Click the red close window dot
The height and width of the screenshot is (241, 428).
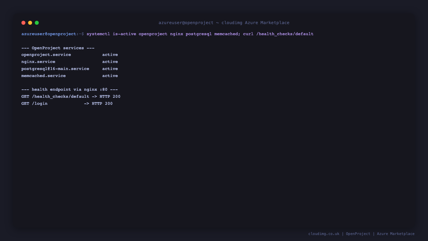click(23, 23)
